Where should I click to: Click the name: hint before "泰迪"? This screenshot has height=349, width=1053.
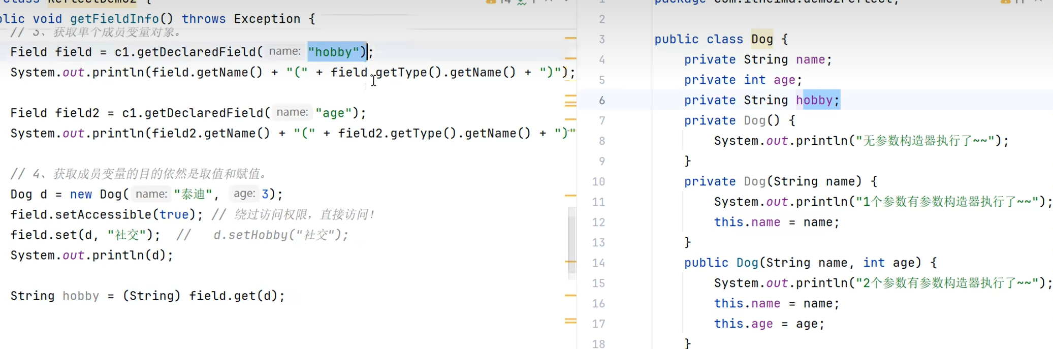[151, 194]
